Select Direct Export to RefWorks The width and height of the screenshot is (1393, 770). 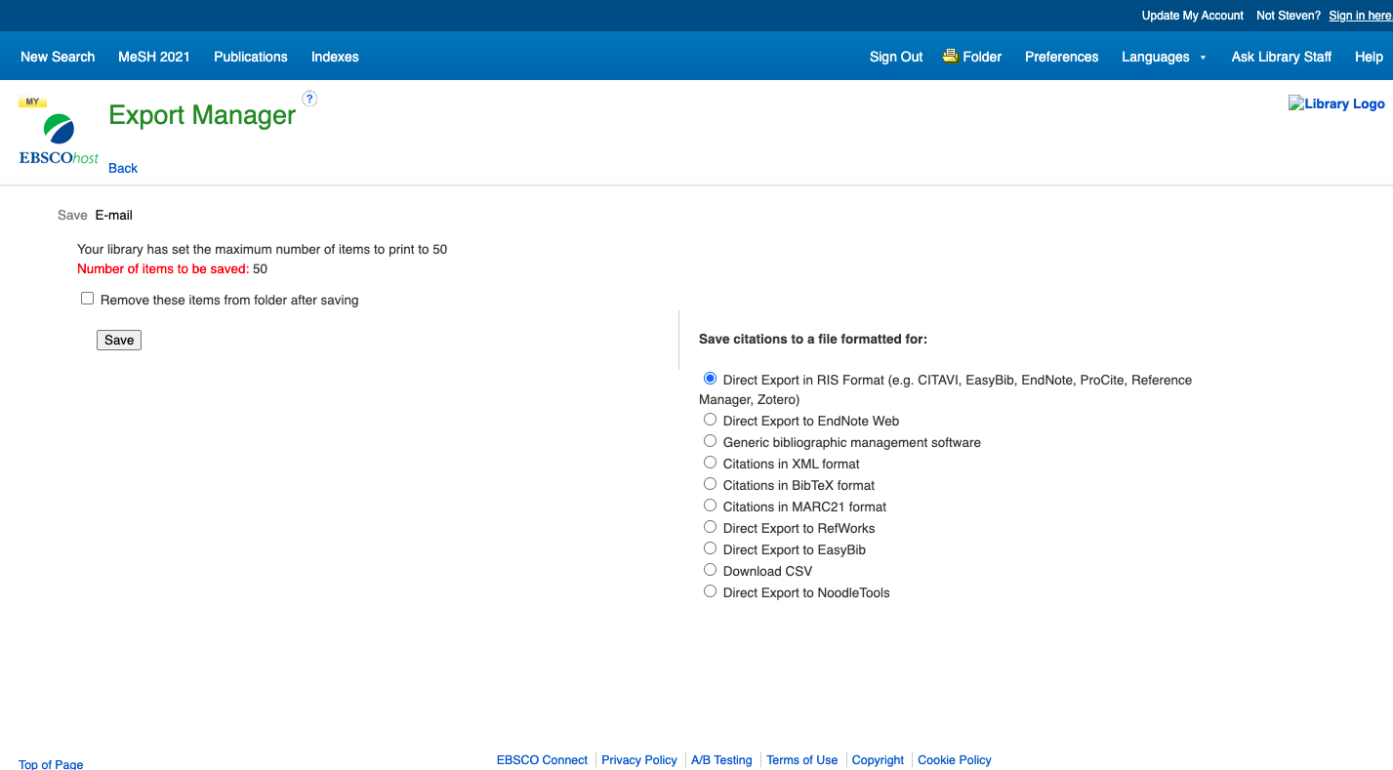point(710,527)
